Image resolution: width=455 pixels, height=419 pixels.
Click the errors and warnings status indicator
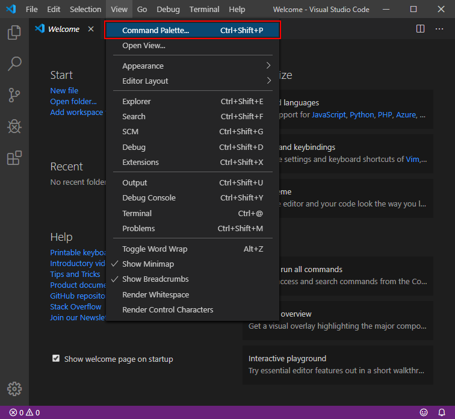(x=25, y=412)
